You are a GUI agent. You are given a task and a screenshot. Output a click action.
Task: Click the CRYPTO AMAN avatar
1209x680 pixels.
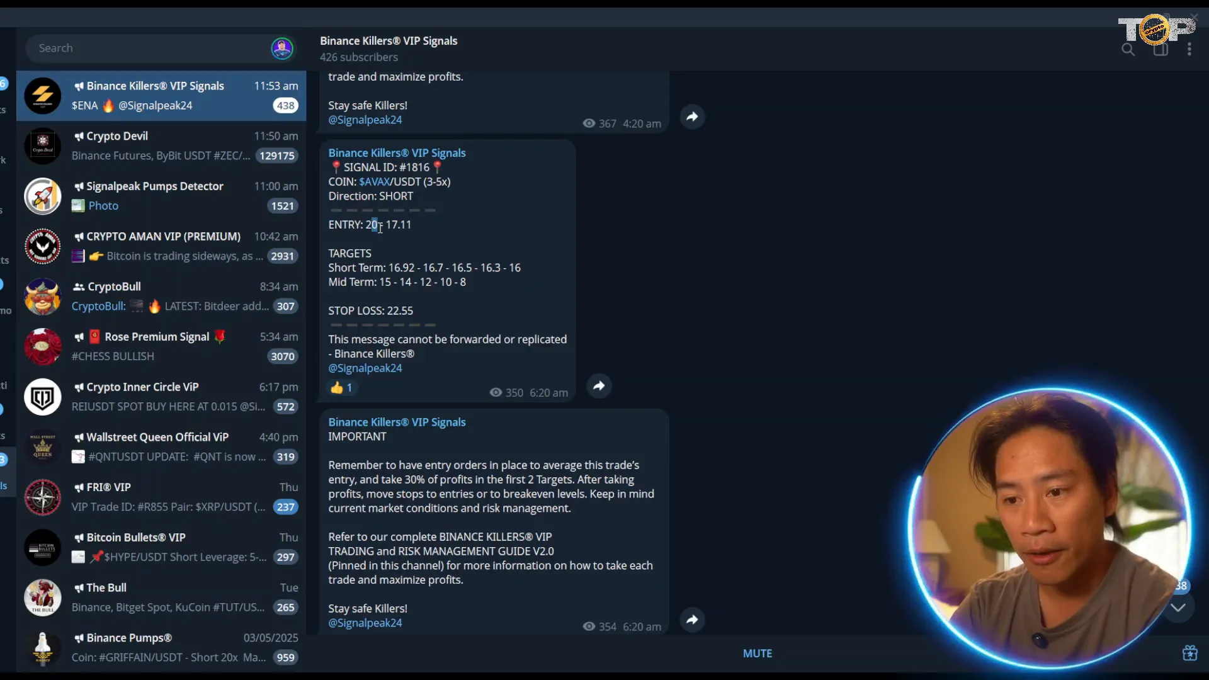pos(43,246)
